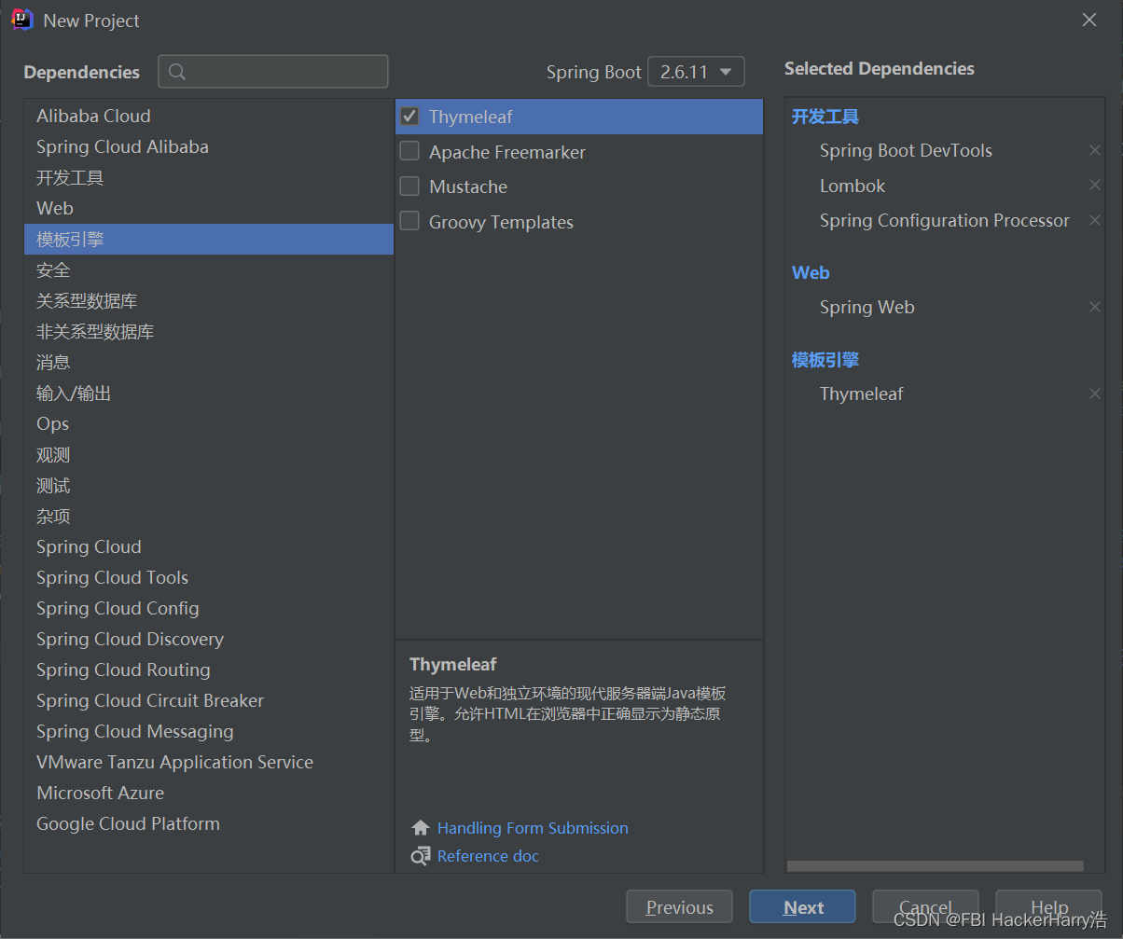Image resolution: width=1123 pixels, height=939 pixels.
Task: Click the Web group heading on right
Action: click(x=811, y=272)
